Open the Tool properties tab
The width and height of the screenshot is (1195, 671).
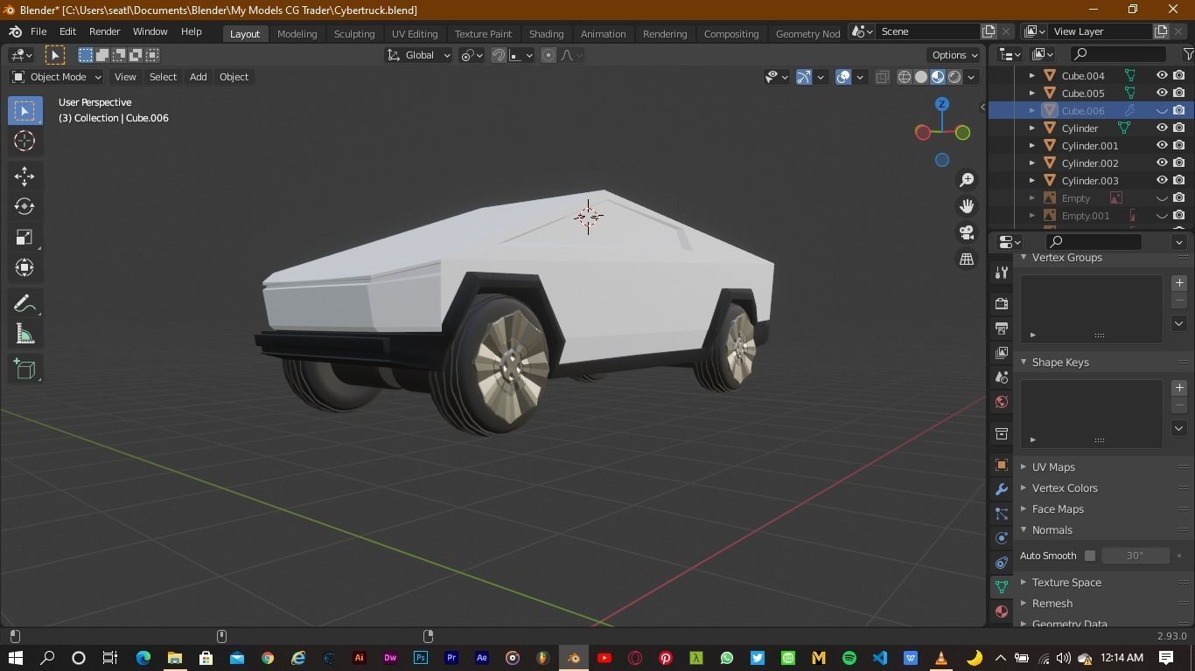tap(1002, 273)
